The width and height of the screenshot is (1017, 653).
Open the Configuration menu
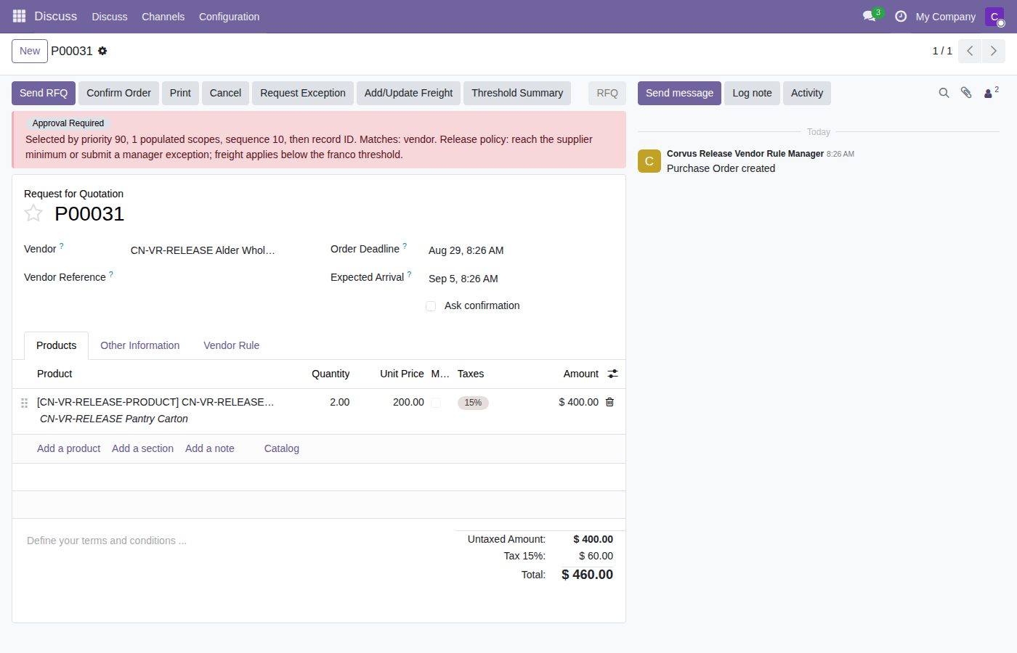[229, 16]
